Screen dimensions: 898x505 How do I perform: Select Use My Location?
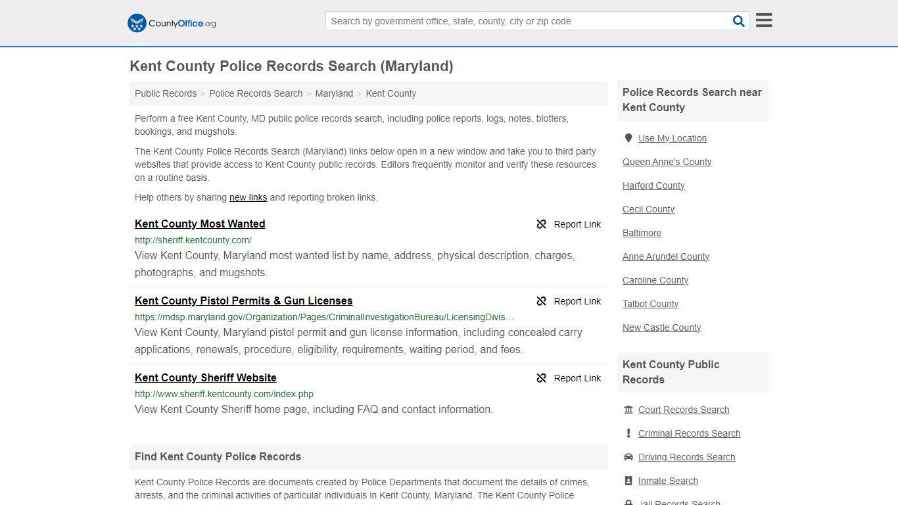[x=673, y=138]
